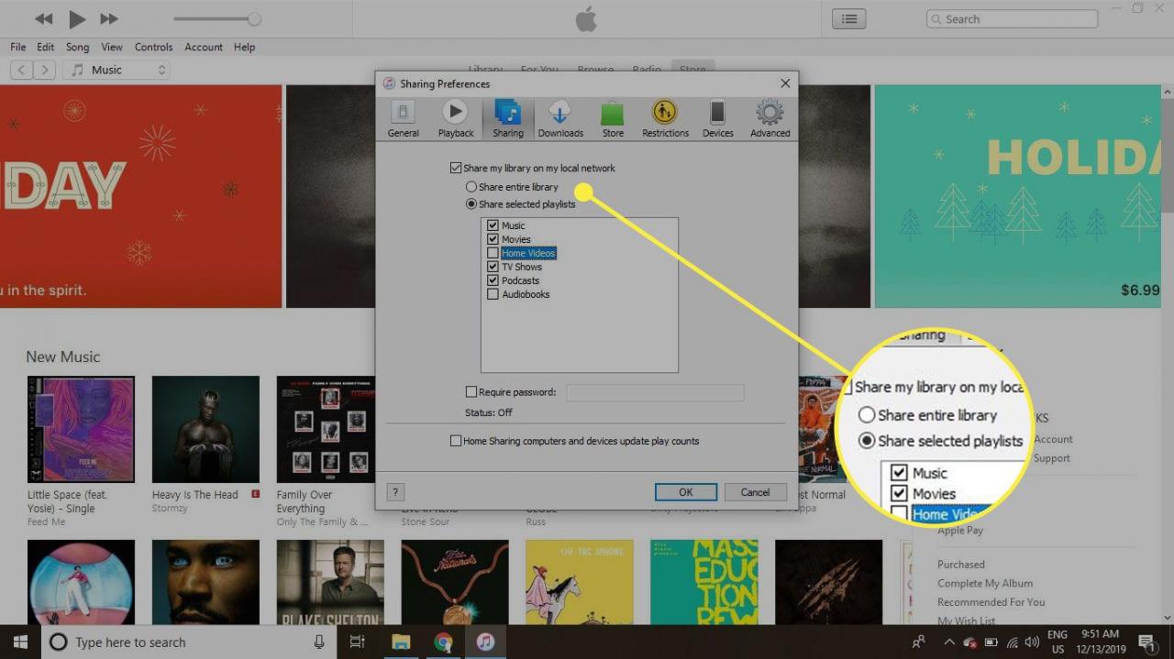Open the View menu
This screenshot has height=659, width=1174.
[112, 47]
